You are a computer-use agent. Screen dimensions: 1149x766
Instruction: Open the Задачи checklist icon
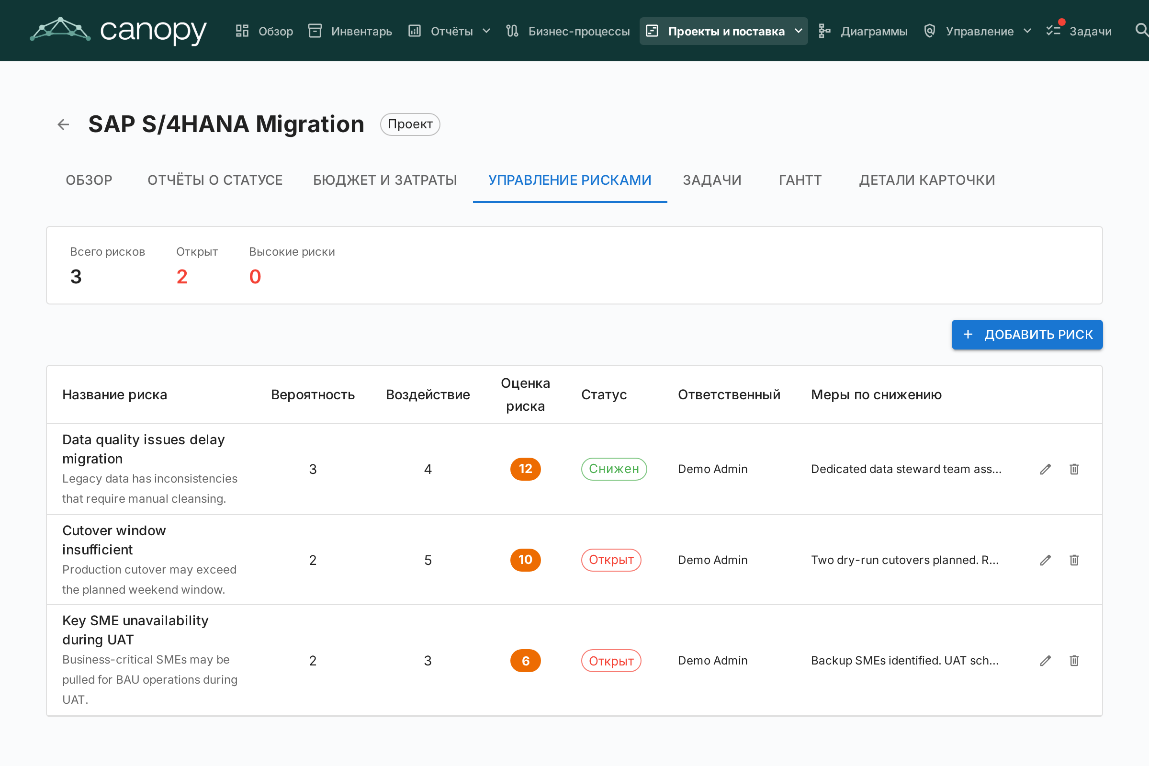[x=1053, y=31]
